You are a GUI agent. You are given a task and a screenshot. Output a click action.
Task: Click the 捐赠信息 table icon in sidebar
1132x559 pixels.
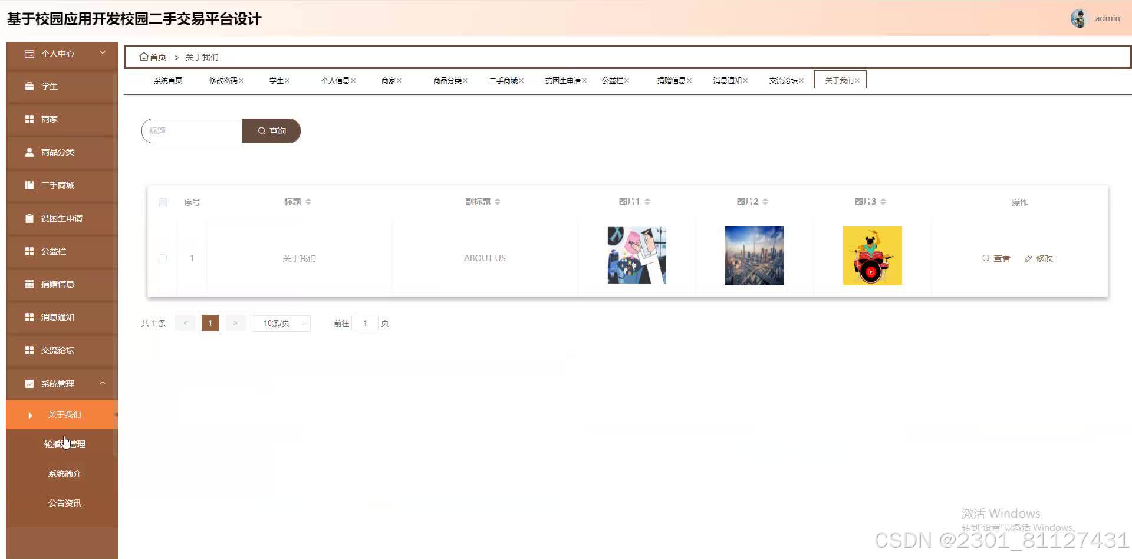pyautogui.click(x=29, y=284)
